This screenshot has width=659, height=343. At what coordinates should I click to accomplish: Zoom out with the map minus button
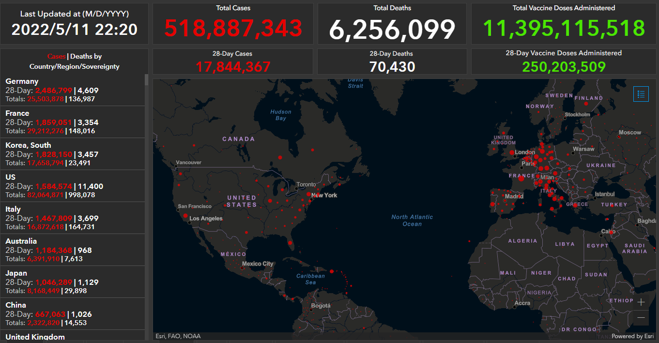pos(641,318)
